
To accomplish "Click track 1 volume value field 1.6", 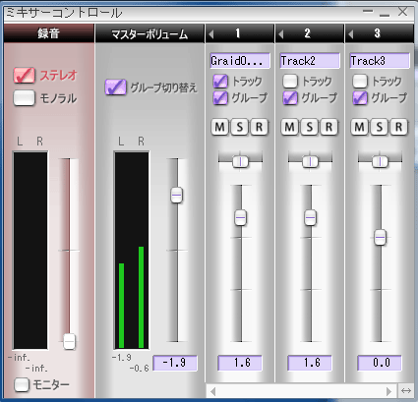I will (240, 363).
